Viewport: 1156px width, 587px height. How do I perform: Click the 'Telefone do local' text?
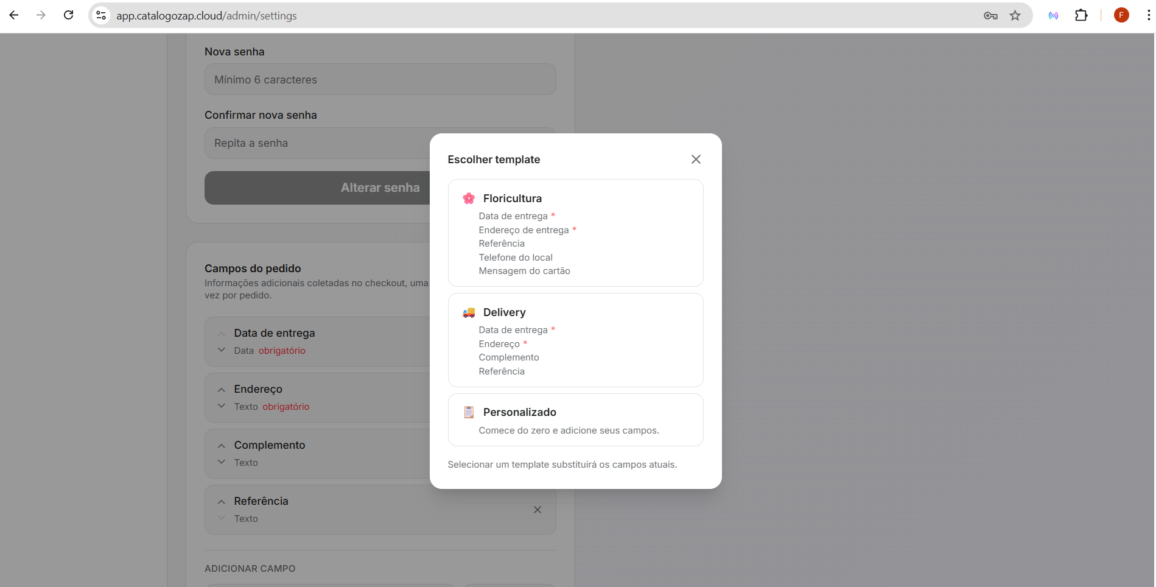pos(516,258)
